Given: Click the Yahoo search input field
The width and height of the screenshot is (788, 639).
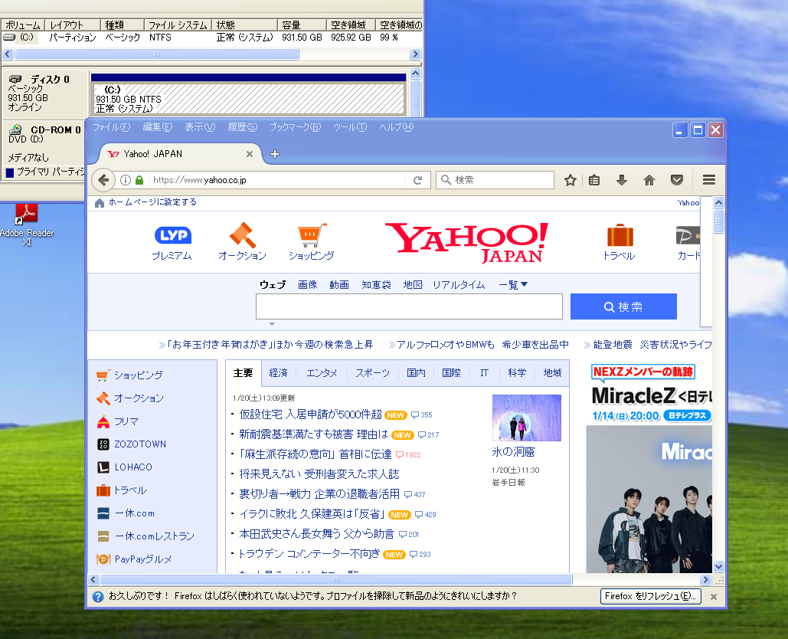Looking at the screenshot, I should (409, 306).
